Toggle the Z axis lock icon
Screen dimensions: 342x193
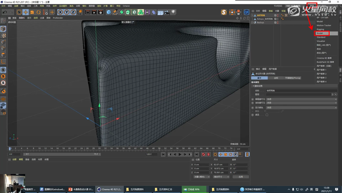(73, 12)
